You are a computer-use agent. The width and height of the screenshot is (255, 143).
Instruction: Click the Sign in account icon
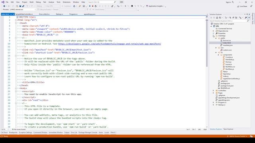(233, 2)
